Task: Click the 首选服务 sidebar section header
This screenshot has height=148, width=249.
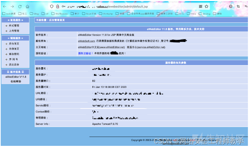Action: pos(15,20)
